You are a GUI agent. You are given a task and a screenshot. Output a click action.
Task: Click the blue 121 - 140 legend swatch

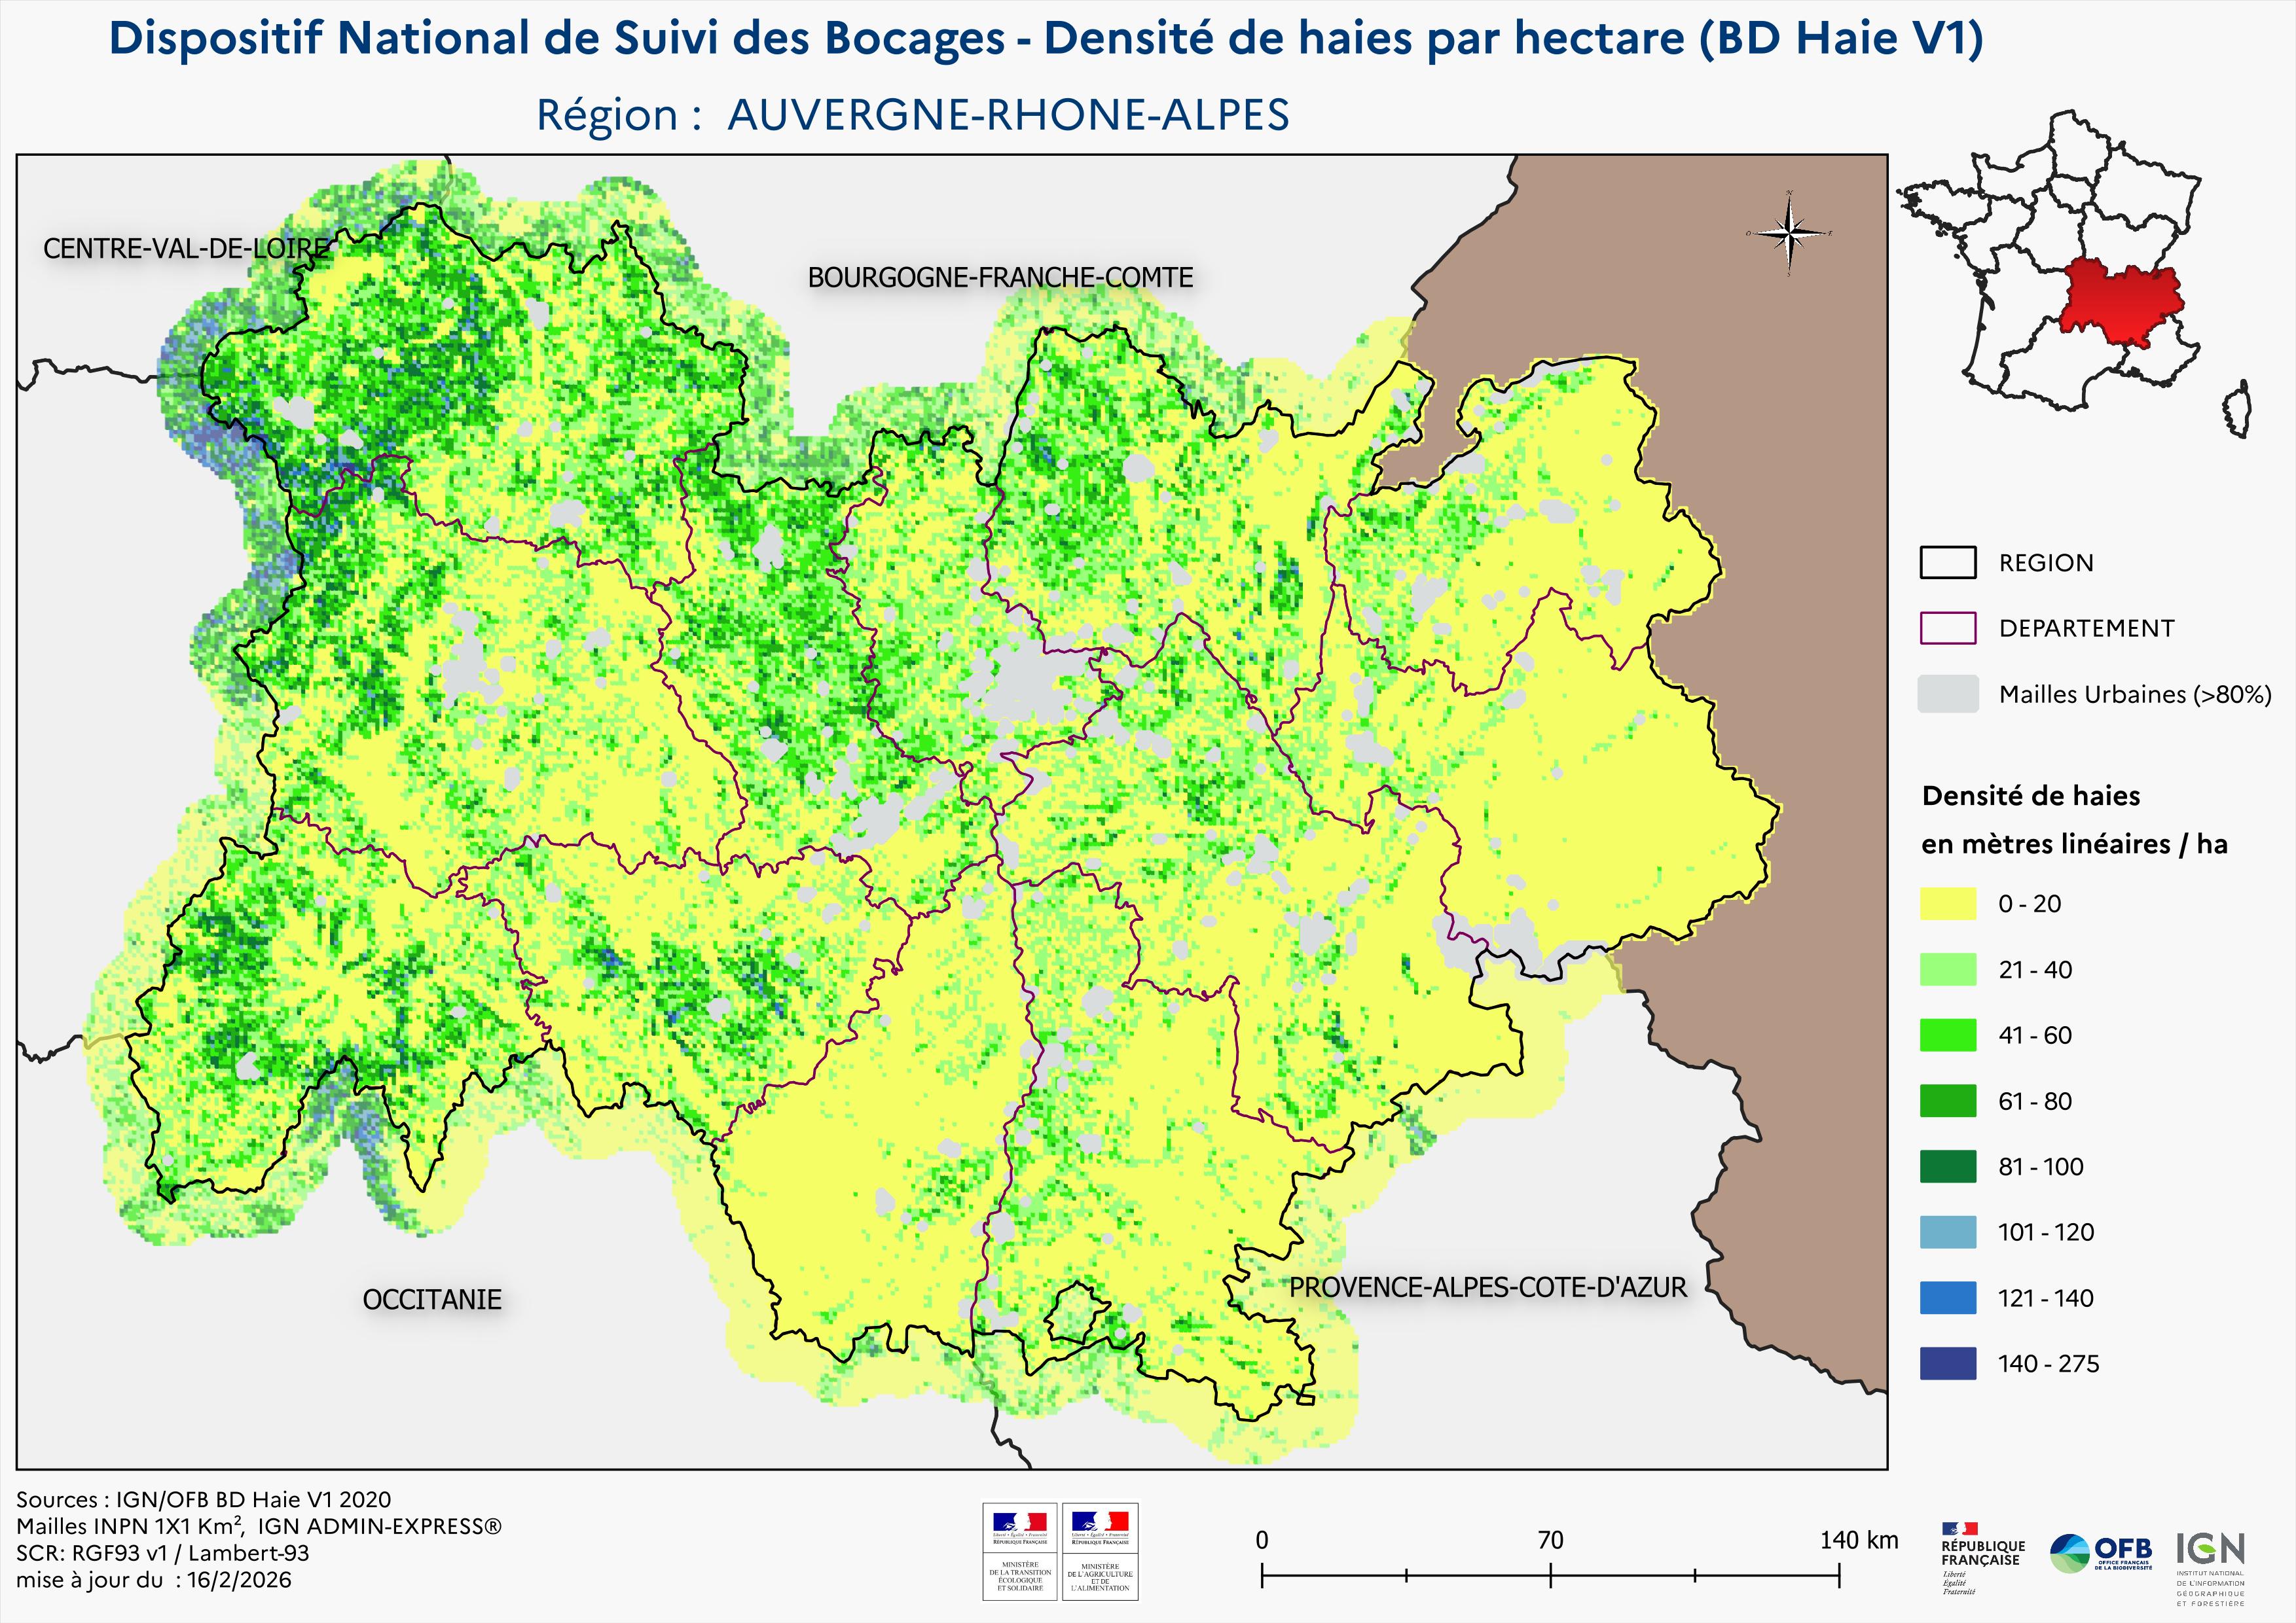pyautogui.click(x=1947, y=1298)
